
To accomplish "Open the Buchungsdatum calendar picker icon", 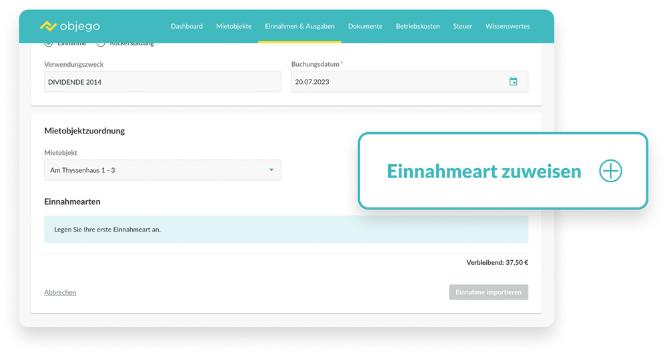I will (513, 82).
